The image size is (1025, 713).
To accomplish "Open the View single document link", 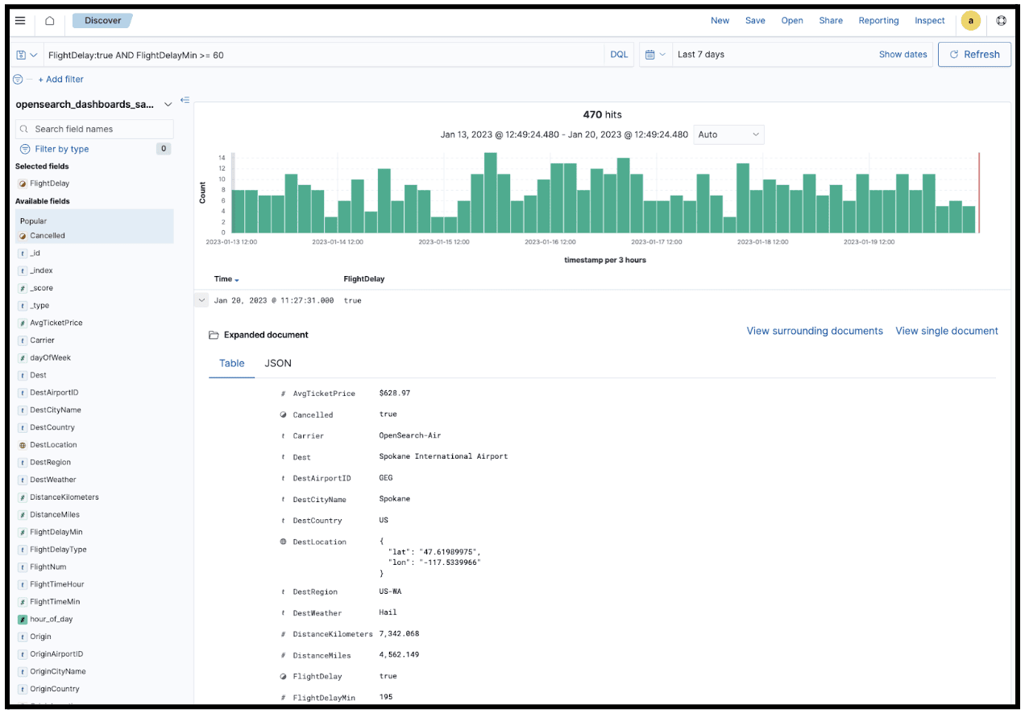I will point(946,331).
